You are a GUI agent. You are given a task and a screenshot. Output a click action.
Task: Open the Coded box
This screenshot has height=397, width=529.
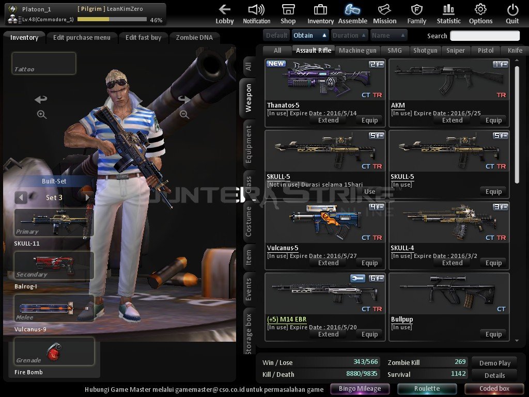(494, 389)
